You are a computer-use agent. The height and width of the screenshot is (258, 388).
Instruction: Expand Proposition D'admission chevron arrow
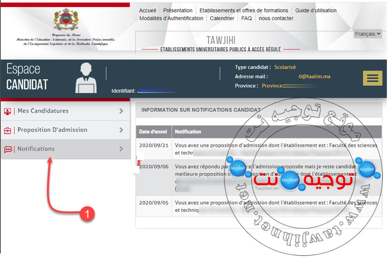coord(121,130)
